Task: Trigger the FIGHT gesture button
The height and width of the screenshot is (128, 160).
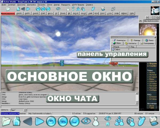Action: pos(102,14)
